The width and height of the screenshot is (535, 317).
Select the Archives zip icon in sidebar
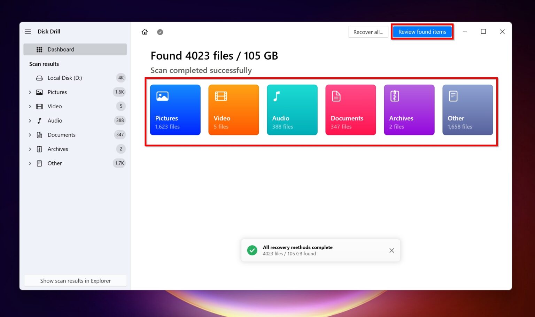click(39, 149)
